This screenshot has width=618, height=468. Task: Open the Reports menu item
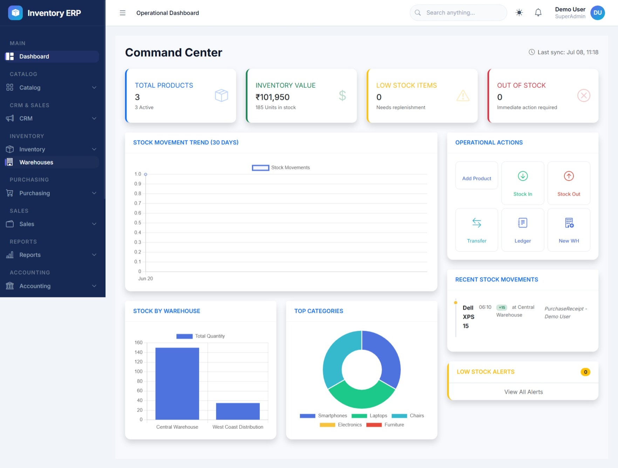(52, 255)
